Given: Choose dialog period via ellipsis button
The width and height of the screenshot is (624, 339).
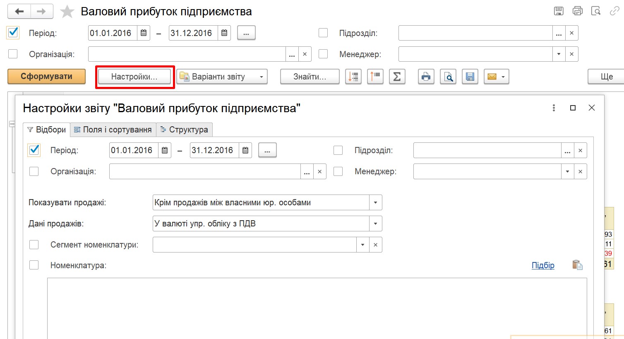Looking at the screenshot, I should pos(267,150).
